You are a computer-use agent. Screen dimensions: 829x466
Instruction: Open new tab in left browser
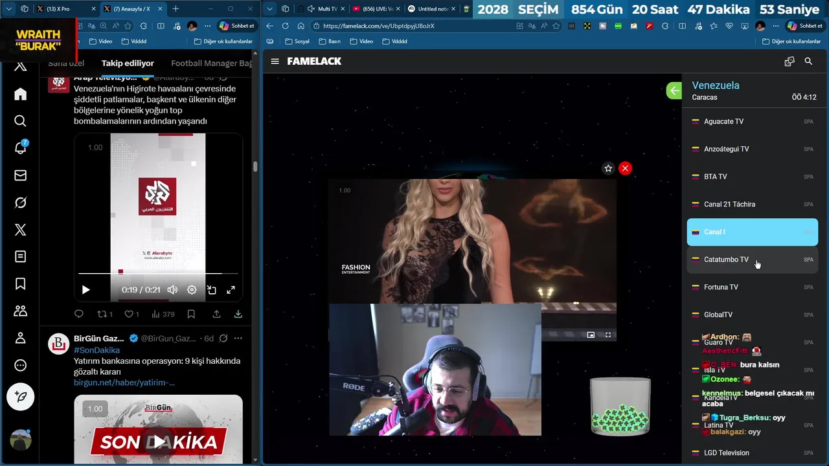(176, 9)
